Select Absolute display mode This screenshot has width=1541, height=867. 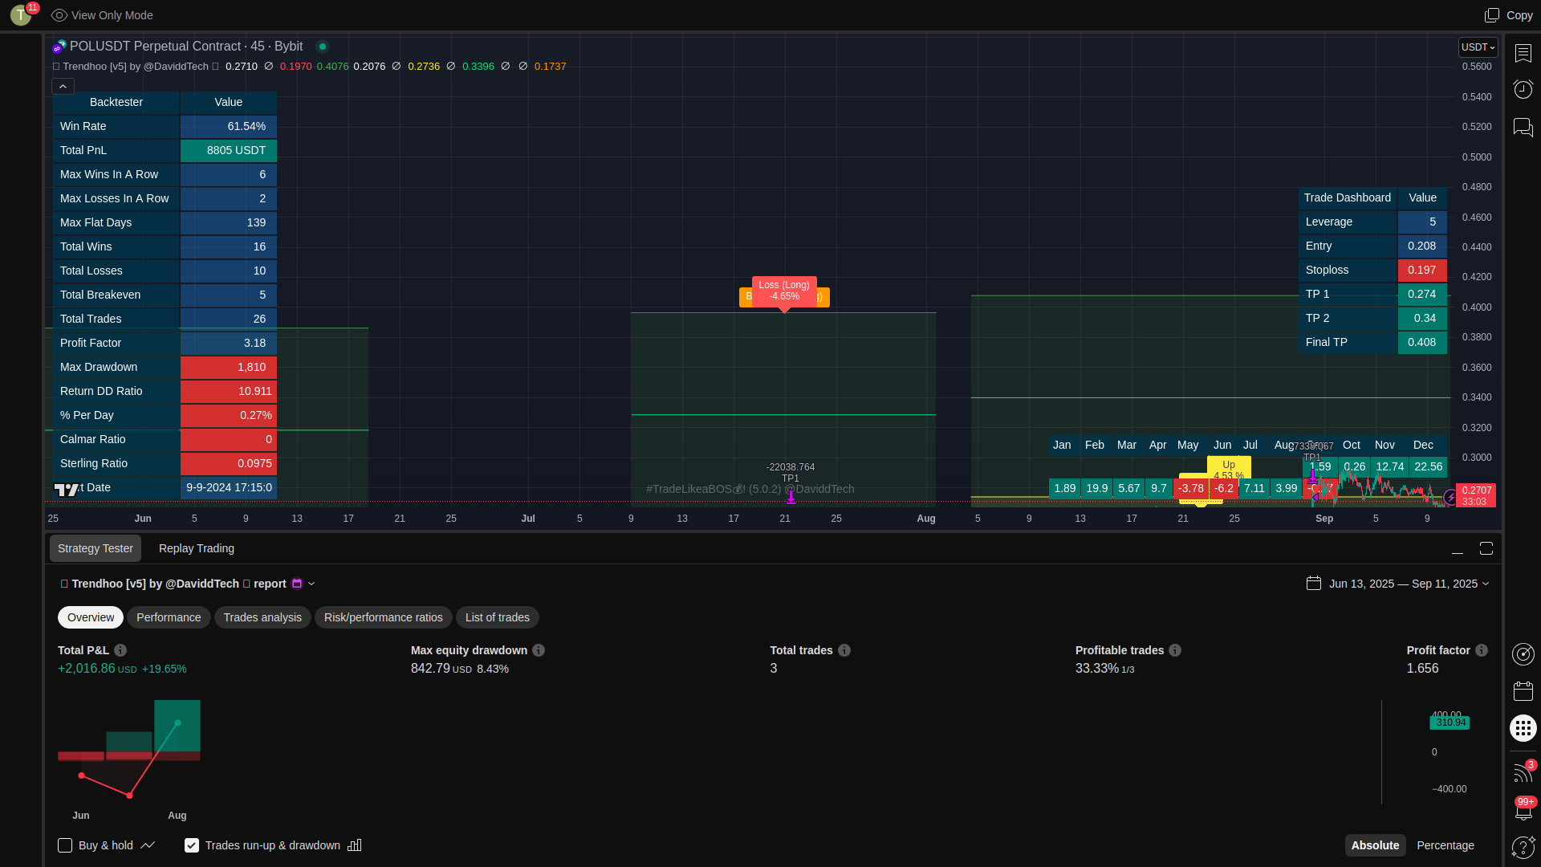(1375, 845)
